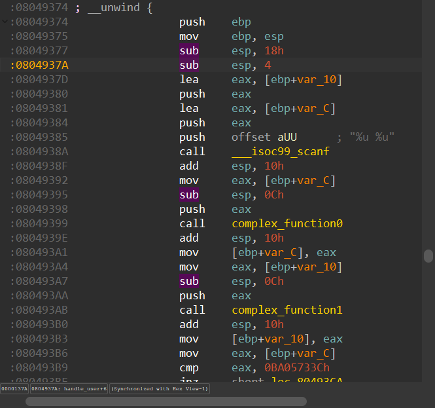The width and height of the screenshot is (435, 408).
Task: Click address 0804938A in the listing
Action: tap(39, 152)
